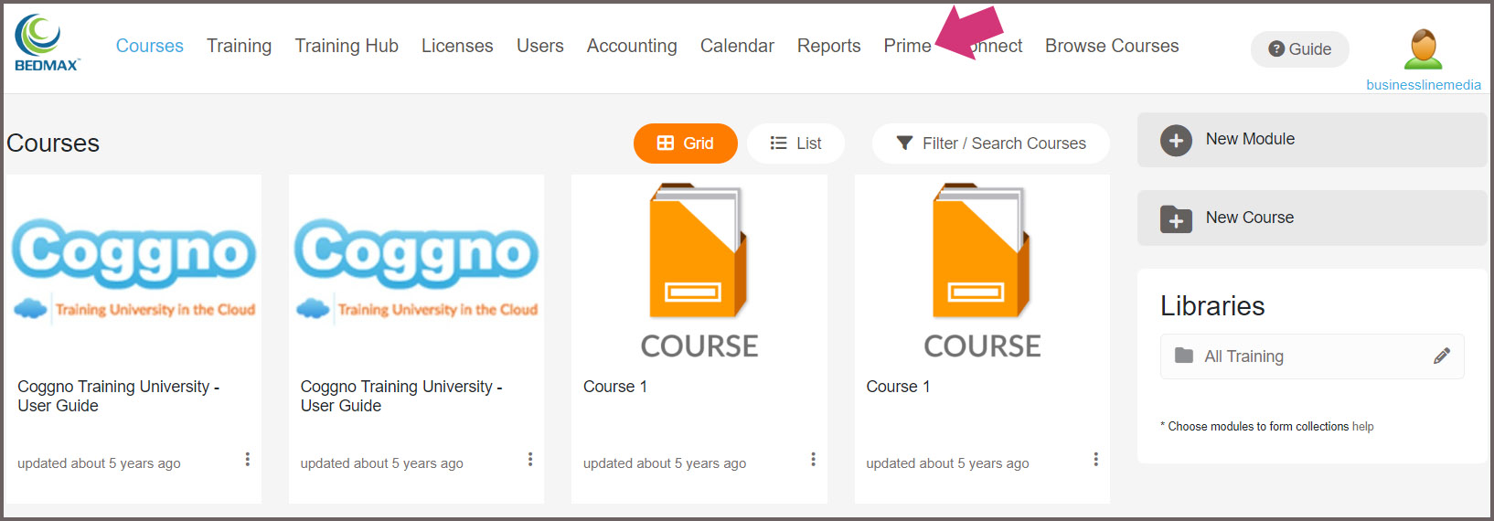Click the folder-plus icon beside New Course

pos(1176,219)
